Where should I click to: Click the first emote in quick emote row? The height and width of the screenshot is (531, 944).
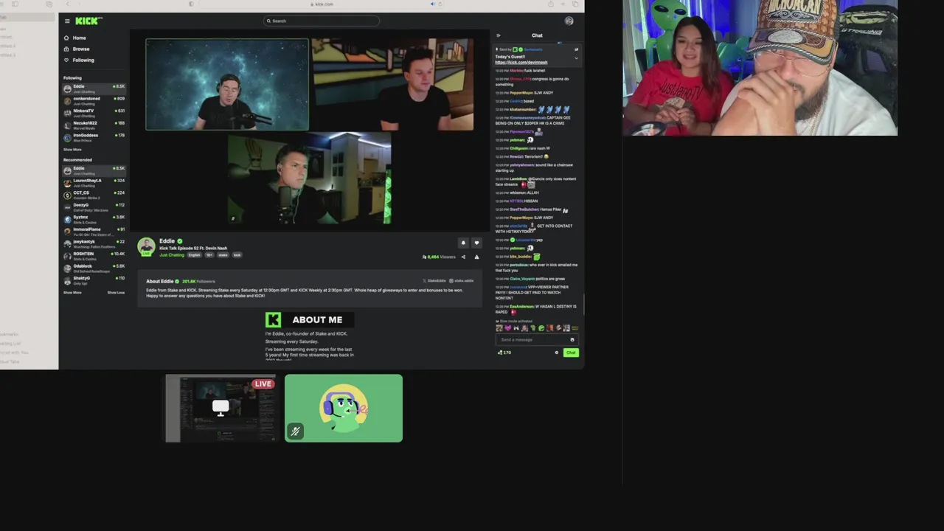[x=499, y=328]
